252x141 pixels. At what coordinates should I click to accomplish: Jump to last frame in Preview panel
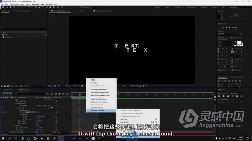pyautogui.click(x=236, y=27)
